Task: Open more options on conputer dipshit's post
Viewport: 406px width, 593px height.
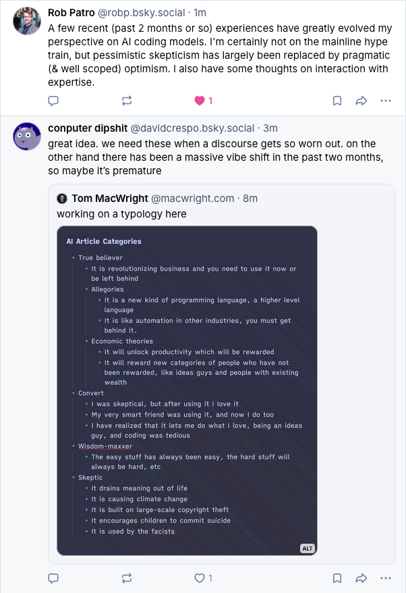Action: (385, 578)
